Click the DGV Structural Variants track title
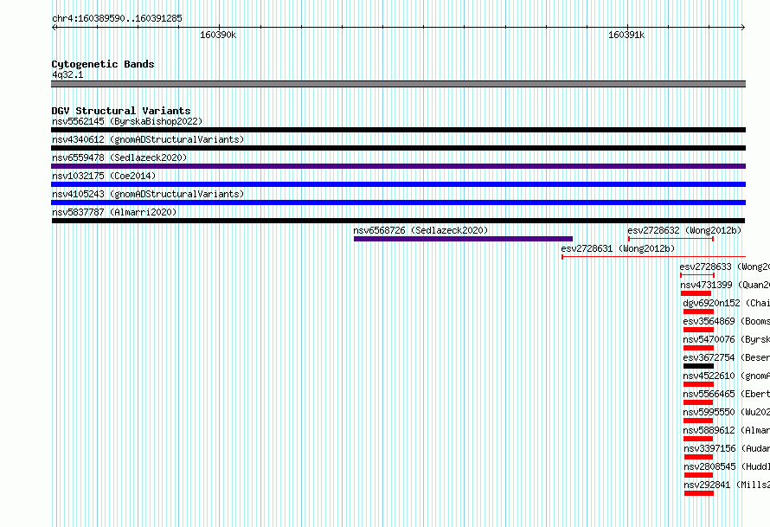Screen dimensions: 770x527 click(121, 111)
